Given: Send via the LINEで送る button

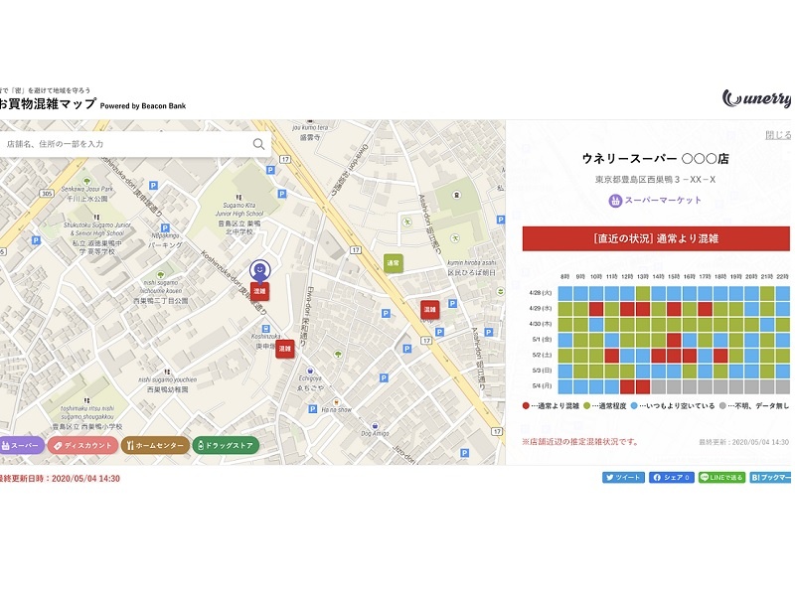Looking at the screenshot, I should point(721,478).
